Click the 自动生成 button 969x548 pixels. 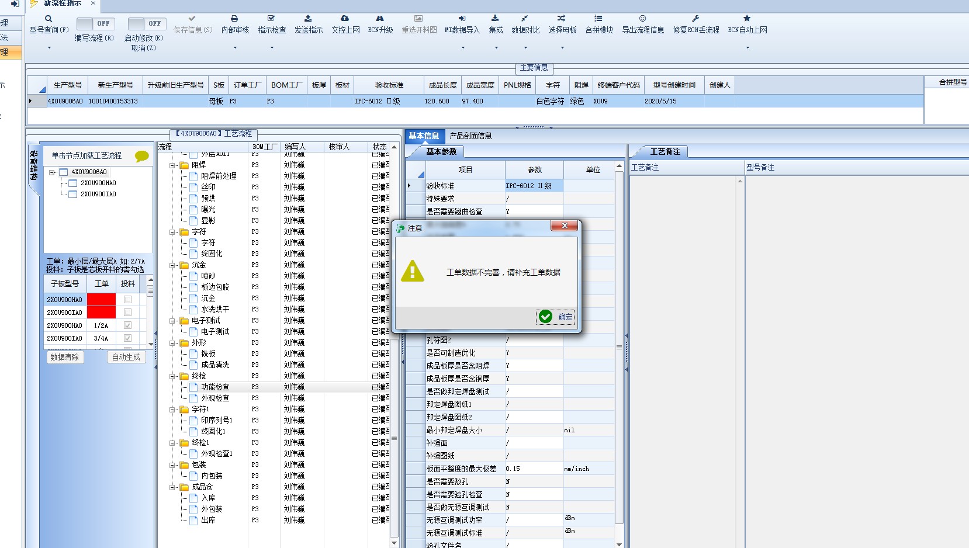pos(126,357)
